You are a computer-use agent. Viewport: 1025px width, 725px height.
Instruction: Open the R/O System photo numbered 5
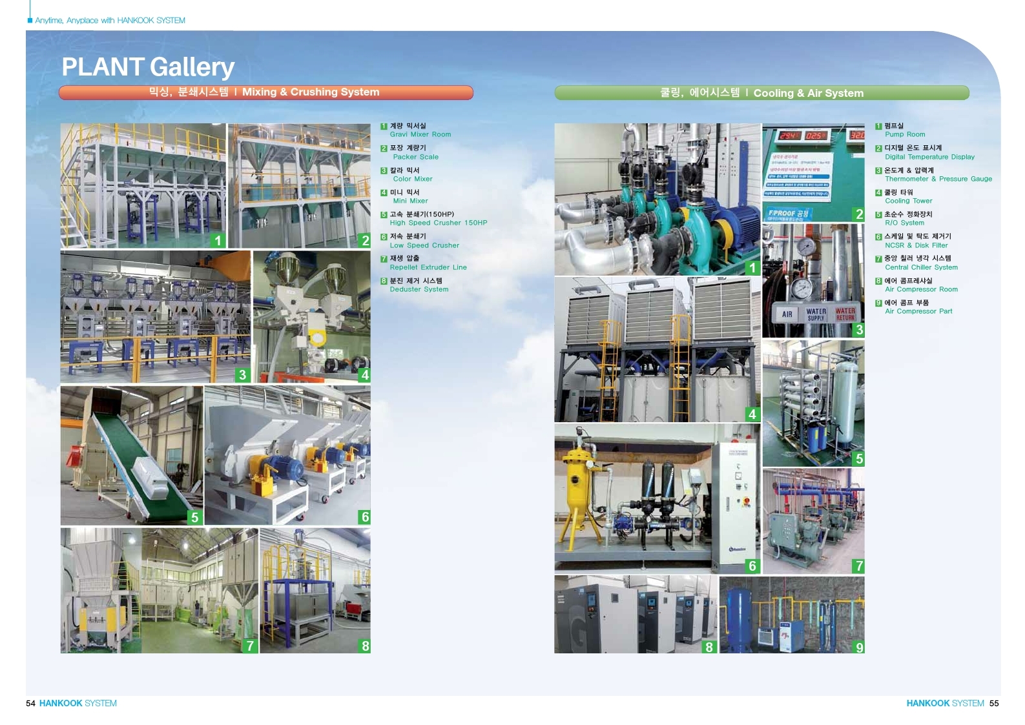coord(814,403)
